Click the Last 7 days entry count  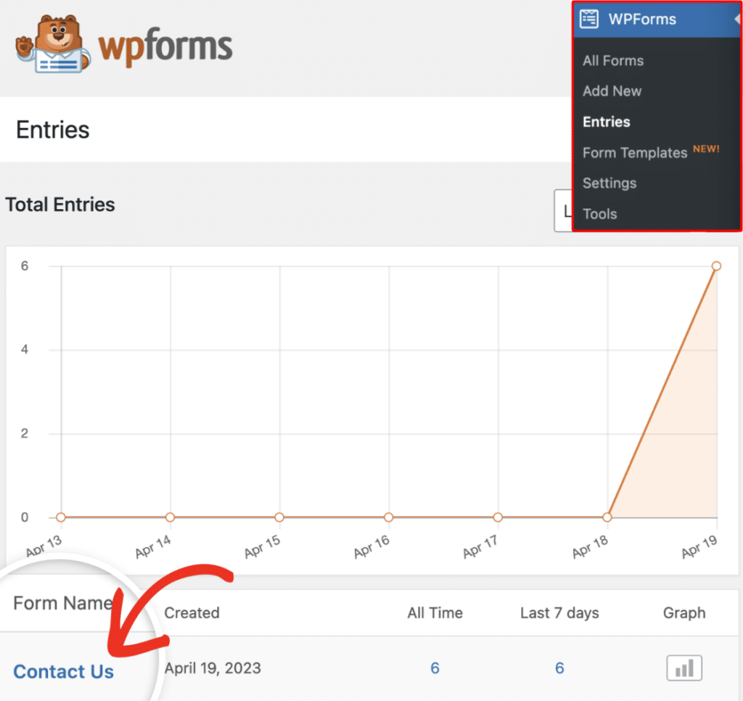tap(559, 668)
